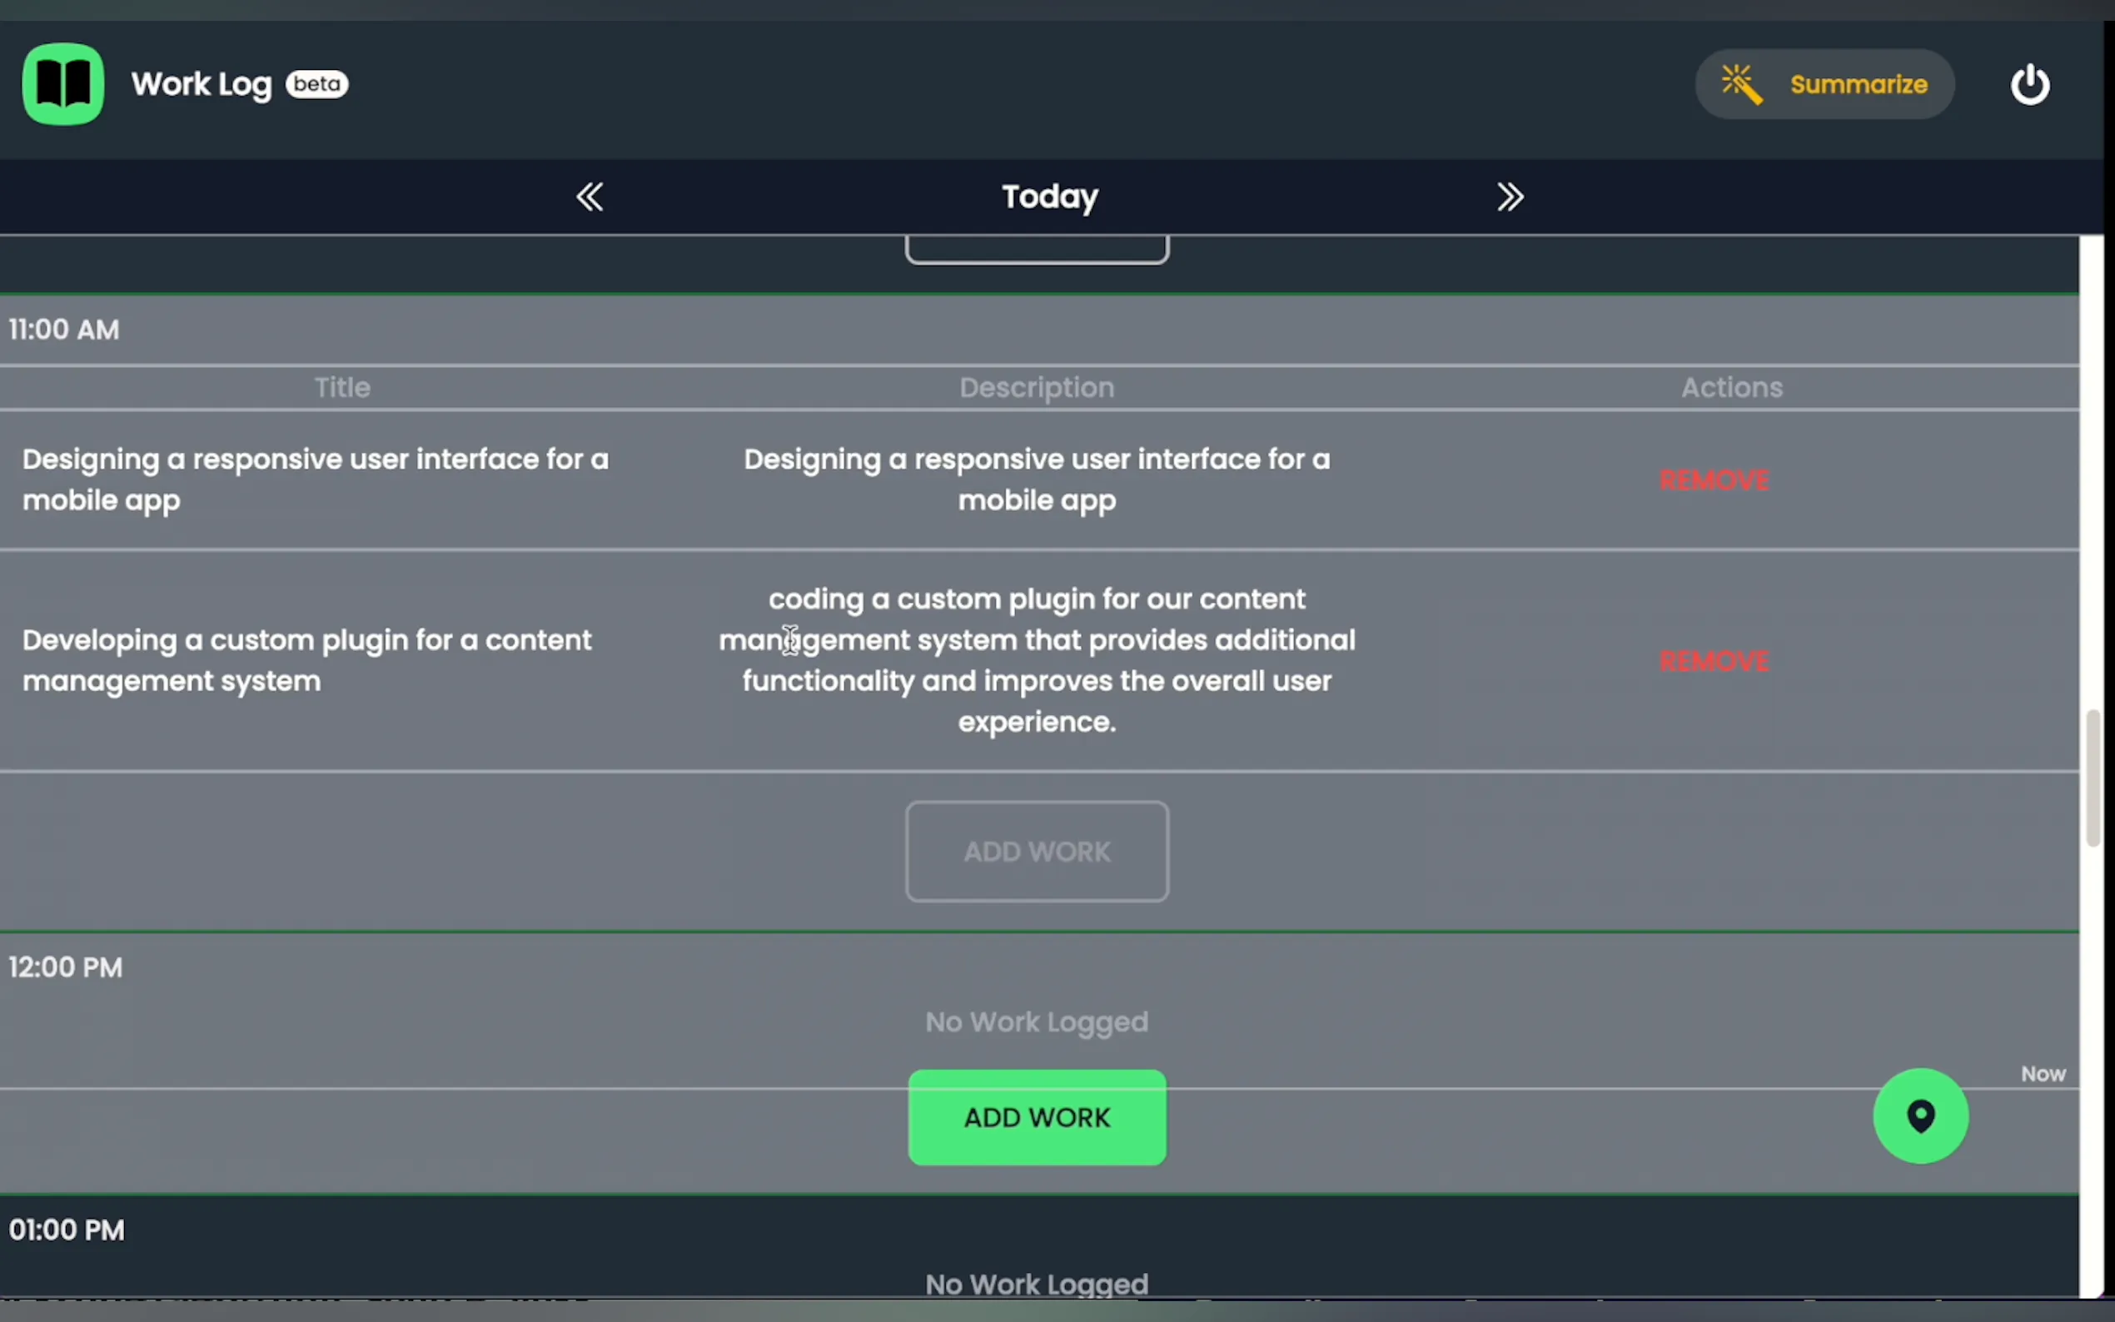The height and width of the screenshot is (1322, 2115).
Task: Click the magic wand Summarize icon
Action: pos(1741,85)
